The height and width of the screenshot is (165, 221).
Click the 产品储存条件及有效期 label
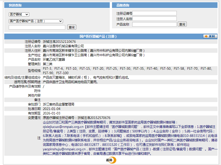click(x=25, y=86)
